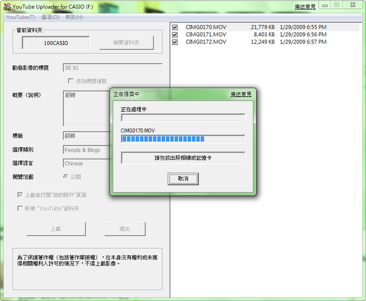366x301 pixels.
Task: Select the CIMG0171.MOV file name
Action: (206, 34)
